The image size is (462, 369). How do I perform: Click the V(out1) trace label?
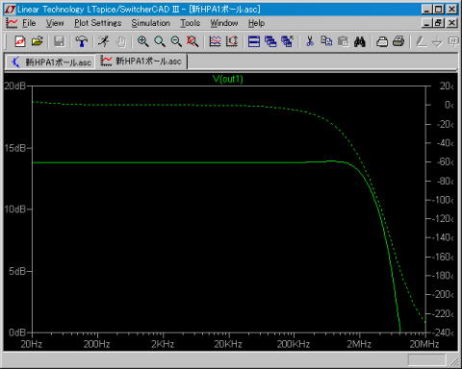[228, 79]
